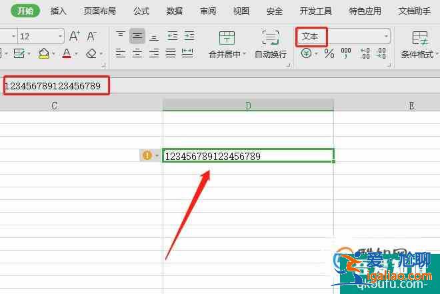Open the number settings dialog launcher
Viewport: 440px width, 294px height.
coord(389,65)
